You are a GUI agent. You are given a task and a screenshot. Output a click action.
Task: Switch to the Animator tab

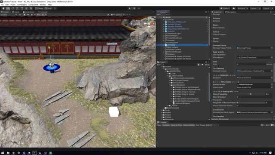(43, 12)
